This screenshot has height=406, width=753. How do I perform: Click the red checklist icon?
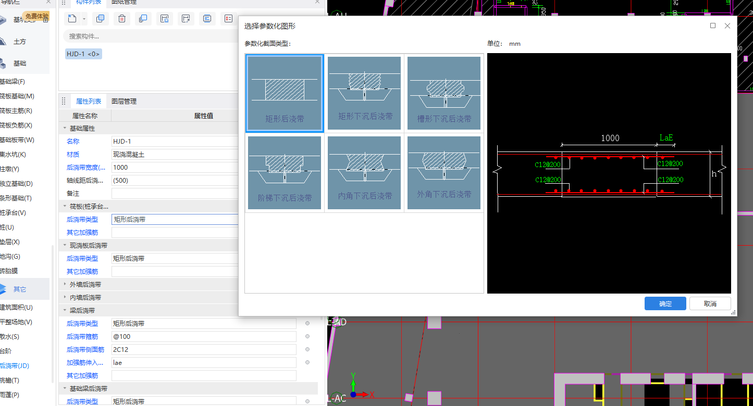point(228,19)
